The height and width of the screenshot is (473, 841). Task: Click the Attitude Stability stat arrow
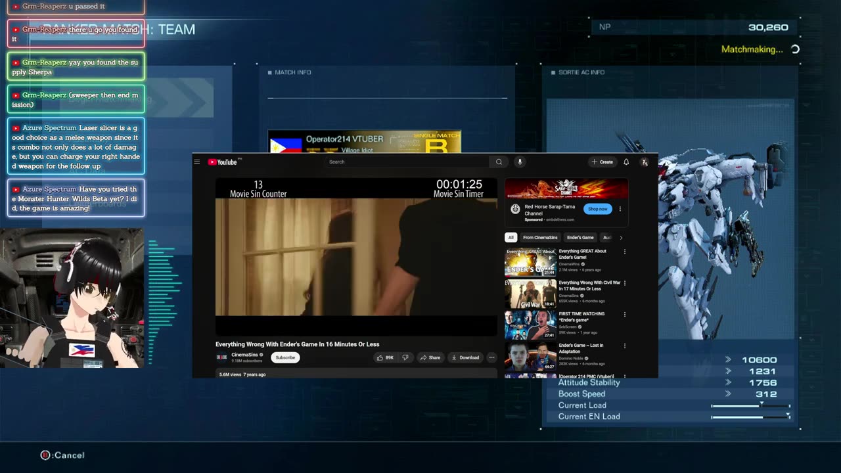click(x=728, y=382)
